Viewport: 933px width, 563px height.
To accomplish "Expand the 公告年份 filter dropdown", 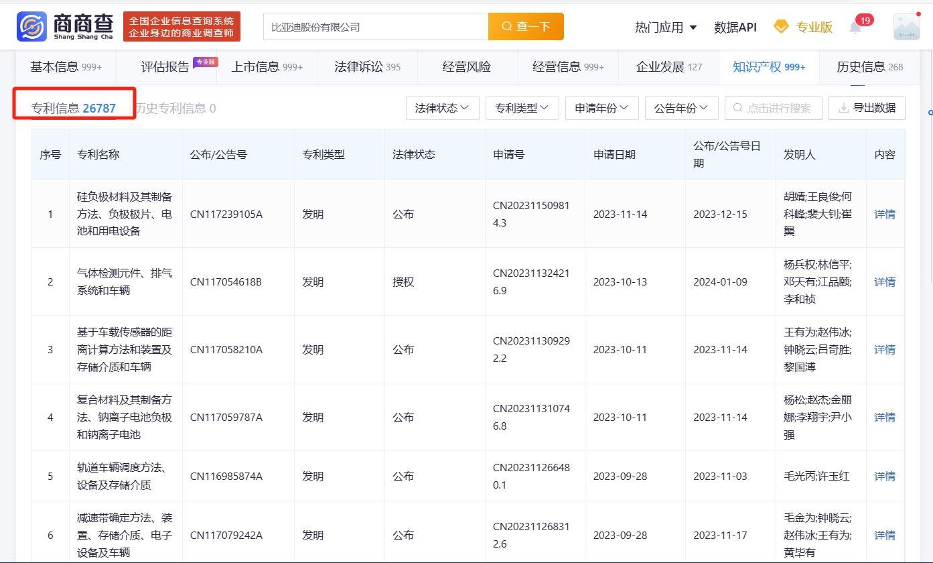I will click(x=681, y=108).
